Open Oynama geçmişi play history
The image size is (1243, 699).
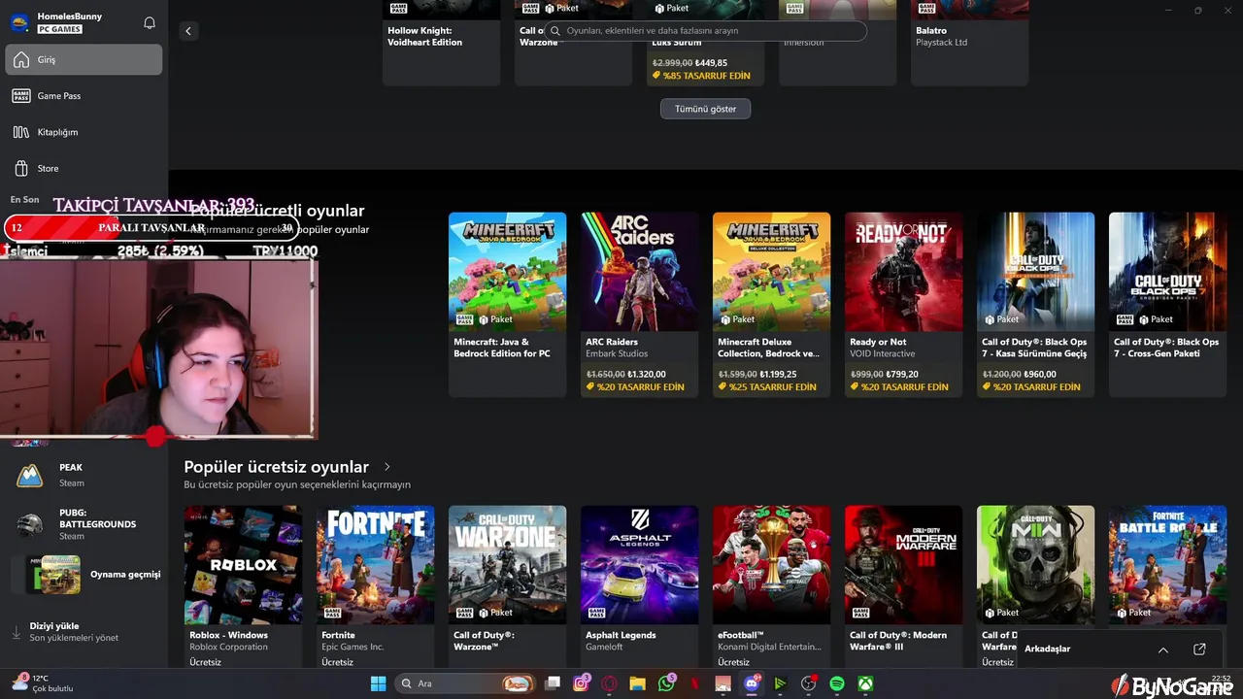(84, 574)
